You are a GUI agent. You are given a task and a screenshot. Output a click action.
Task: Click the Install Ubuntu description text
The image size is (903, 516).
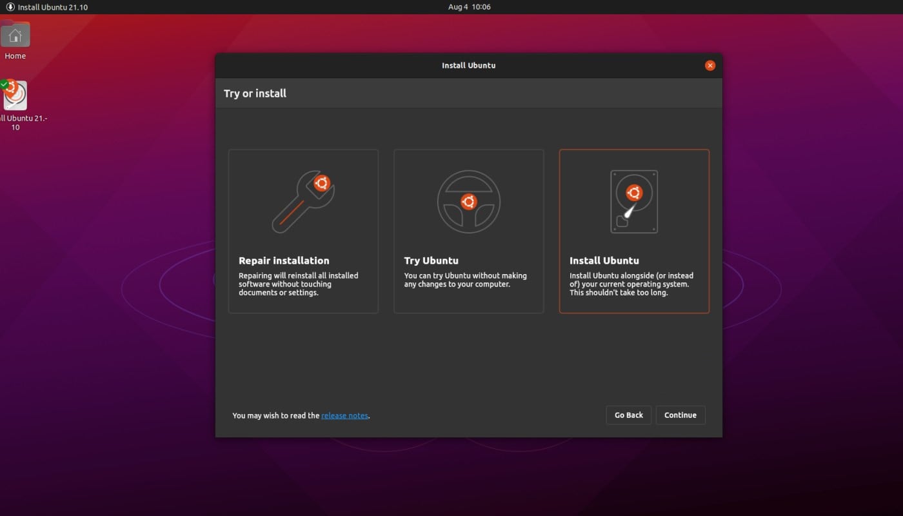631,284
